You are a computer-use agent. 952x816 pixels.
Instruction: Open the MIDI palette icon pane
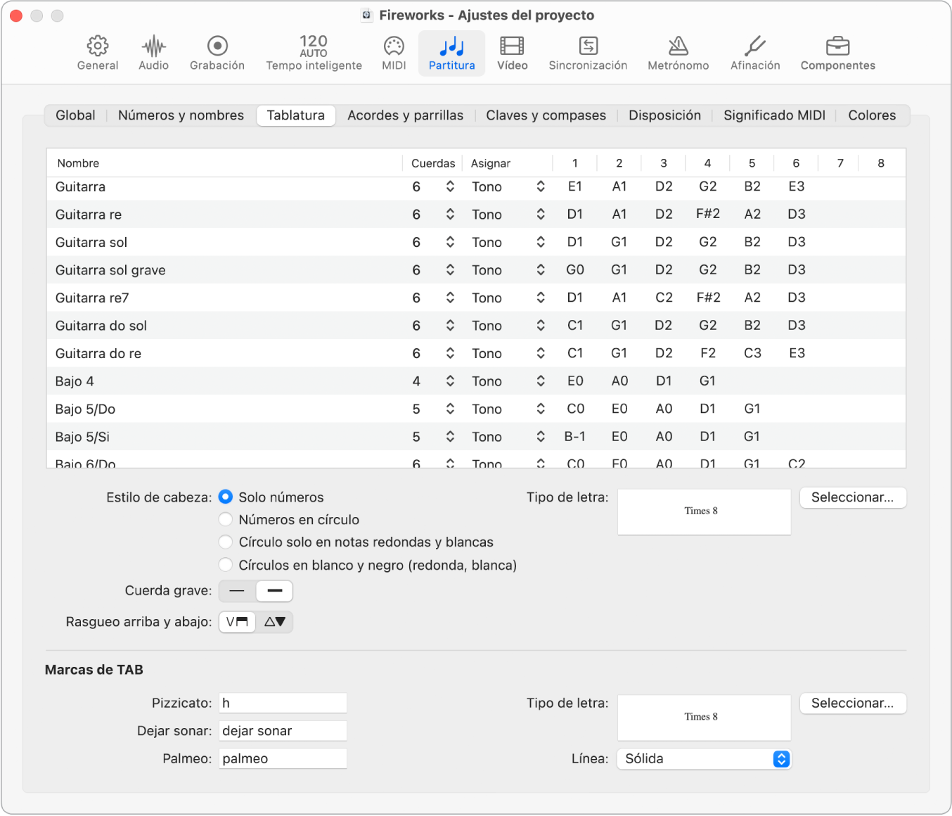[394, 53]
